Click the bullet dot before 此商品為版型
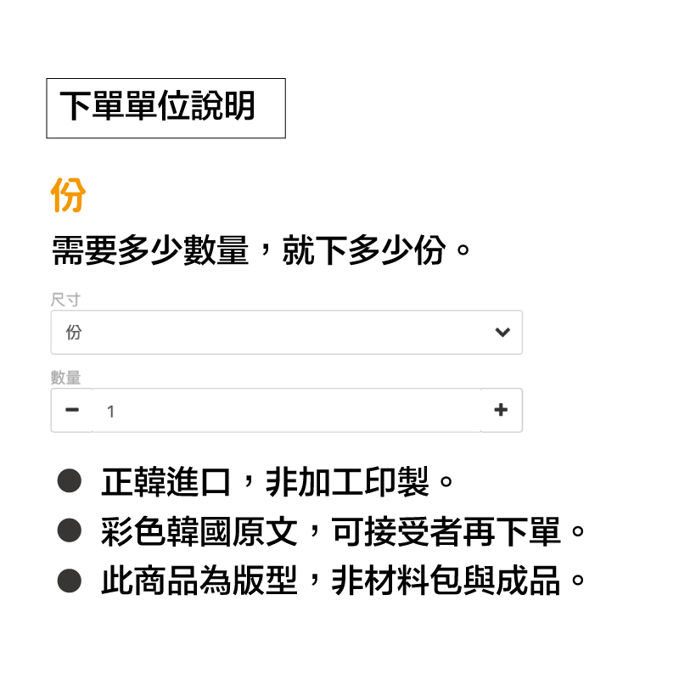Image resolution: width=679 pixels, height=679 pixels. click(69, 581)
